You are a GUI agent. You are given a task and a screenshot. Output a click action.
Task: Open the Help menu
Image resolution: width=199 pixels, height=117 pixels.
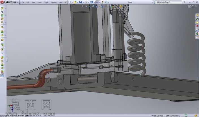60,2
